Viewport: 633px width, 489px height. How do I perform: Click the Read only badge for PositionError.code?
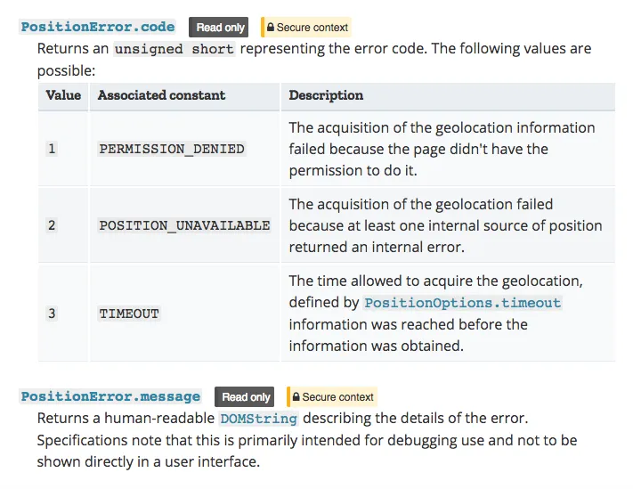[221, 28]
